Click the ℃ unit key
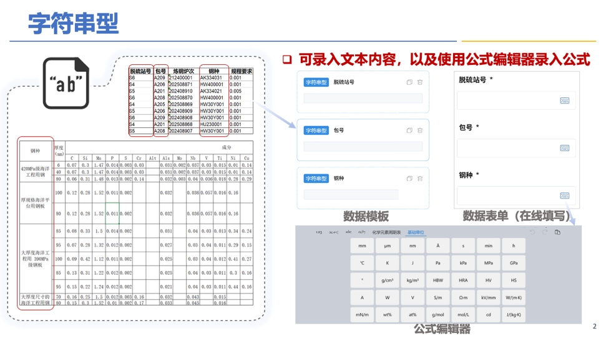This screenshot has width=606, height=341. 362,264
